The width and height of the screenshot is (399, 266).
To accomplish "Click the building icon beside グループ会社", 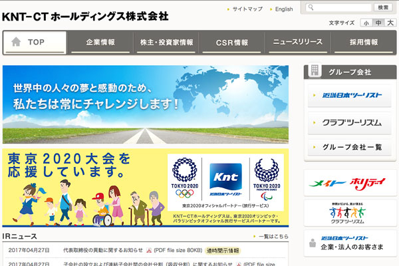I will 315,70.
